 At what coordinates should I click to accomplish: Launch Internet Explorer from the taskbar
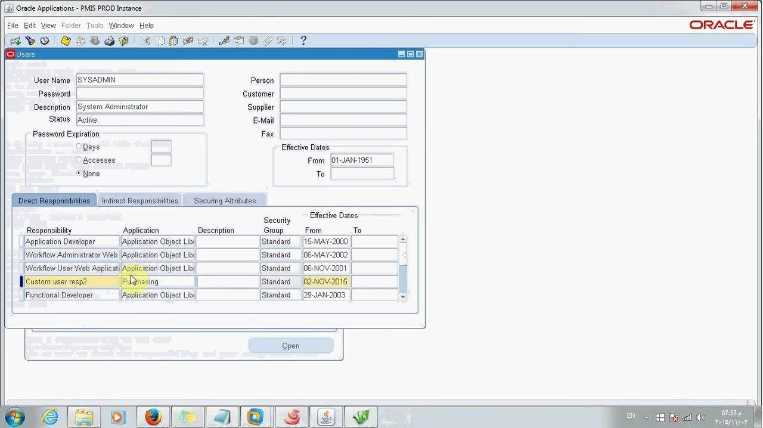pyautogui.click(x=49, y=417)
